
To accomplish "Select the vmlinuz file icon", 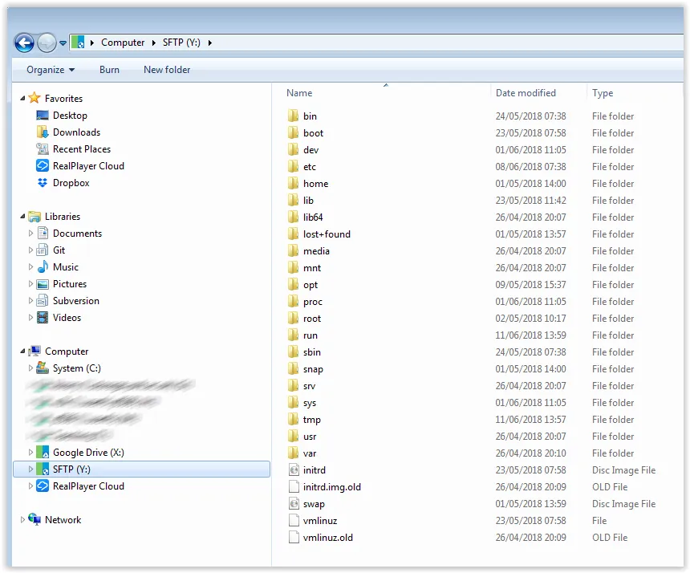I will click(294, 520).
